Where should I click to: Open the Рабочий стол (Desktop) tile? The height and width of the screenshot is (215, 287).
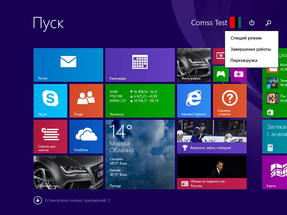(x=68, y=172)
